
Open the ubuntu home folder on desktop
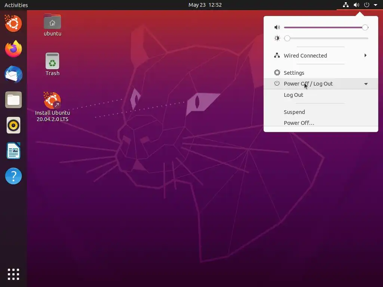[x=52, y=25]
